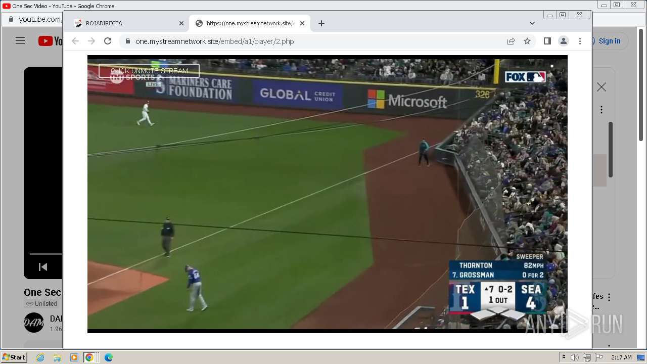This screenshot has height=364, width=647.
Task: Click YouTube previous track button
Action: point(43,267)
